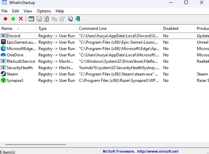
Task: Click the Discord row icon
Action: coord(3,36)
